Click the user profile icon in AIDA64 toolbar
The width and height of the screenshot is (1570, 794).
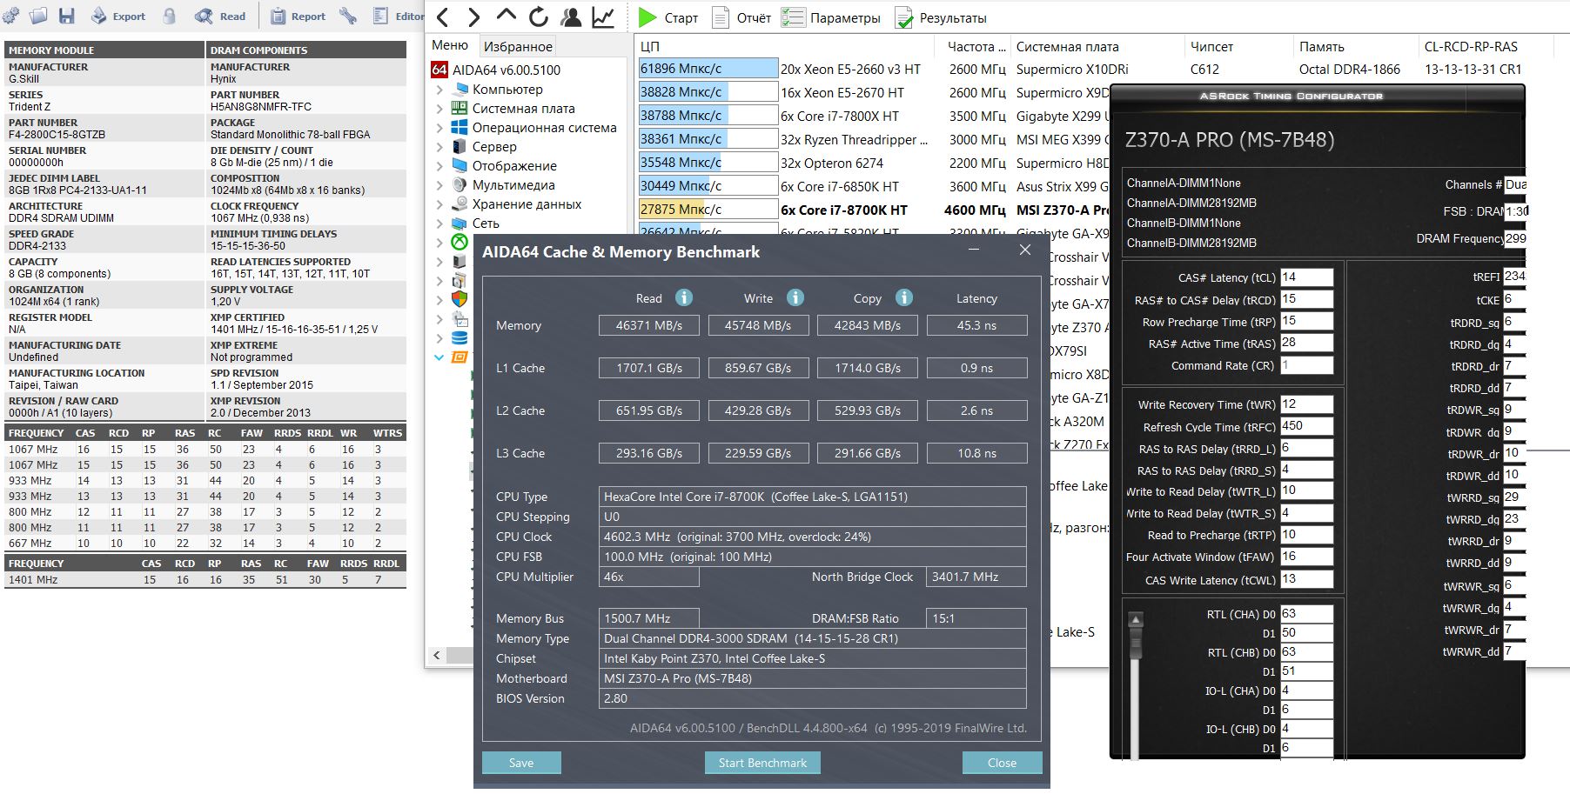571,17
